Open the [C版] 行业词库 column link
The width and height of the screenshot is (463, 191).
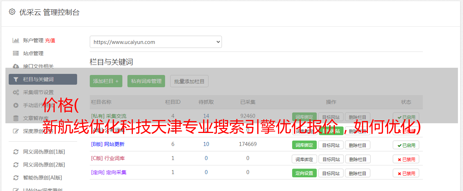click(x=108, y=158)
